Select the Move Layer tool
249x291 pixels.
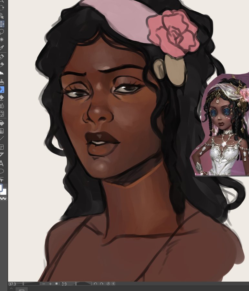[2, 24]
